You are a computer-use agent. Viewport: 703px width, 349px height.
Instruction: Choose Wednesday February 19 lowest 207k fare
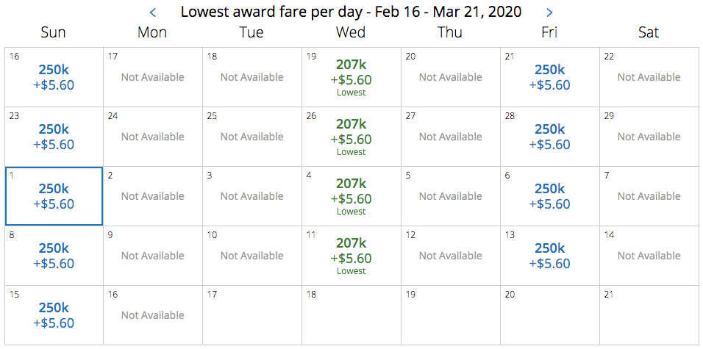(351, 77)
